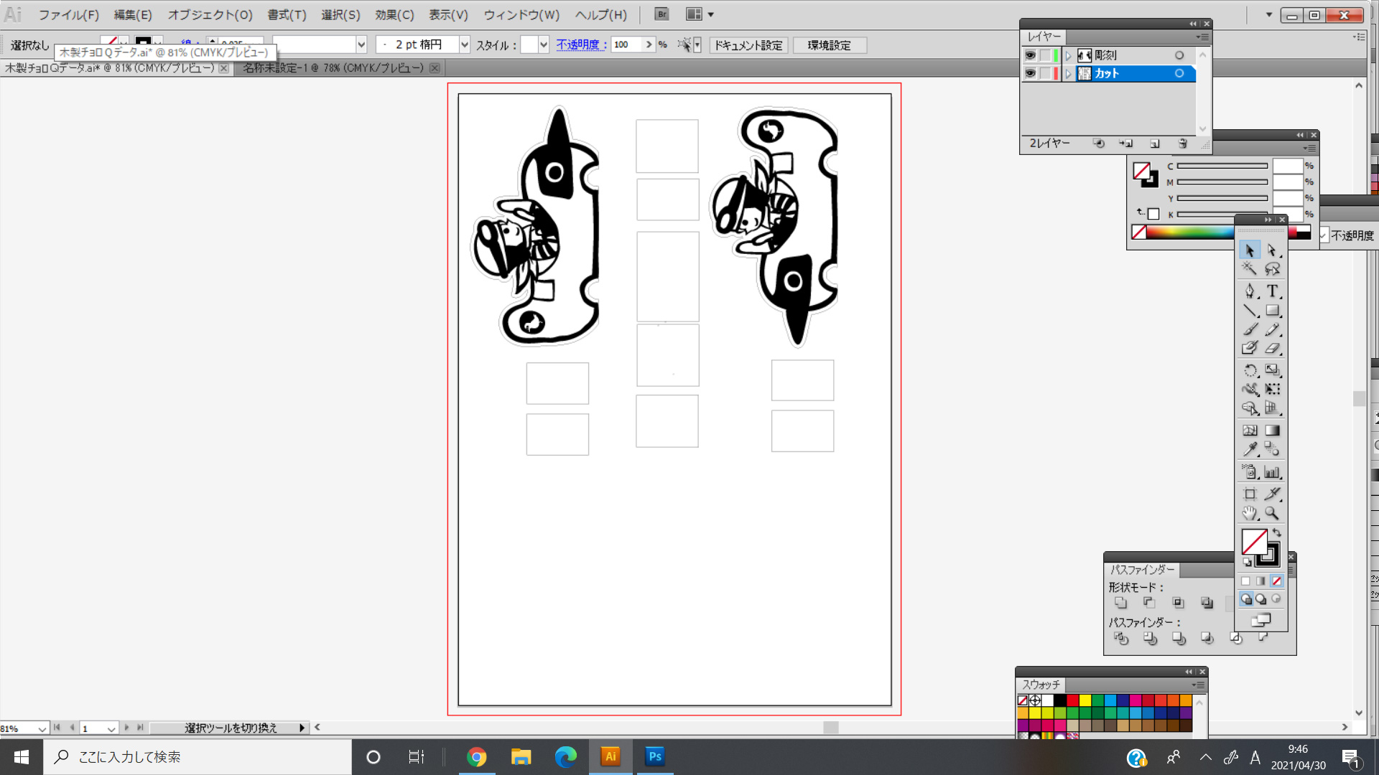Click target circle of カット layer
Image resolution: width=1379 pixels, height=775 pixels.
[1179, 73]
